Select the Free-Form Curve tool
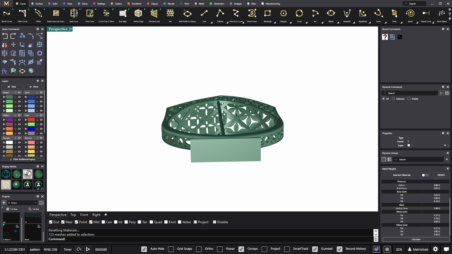 pyautogui.click(x=236, y=15)
